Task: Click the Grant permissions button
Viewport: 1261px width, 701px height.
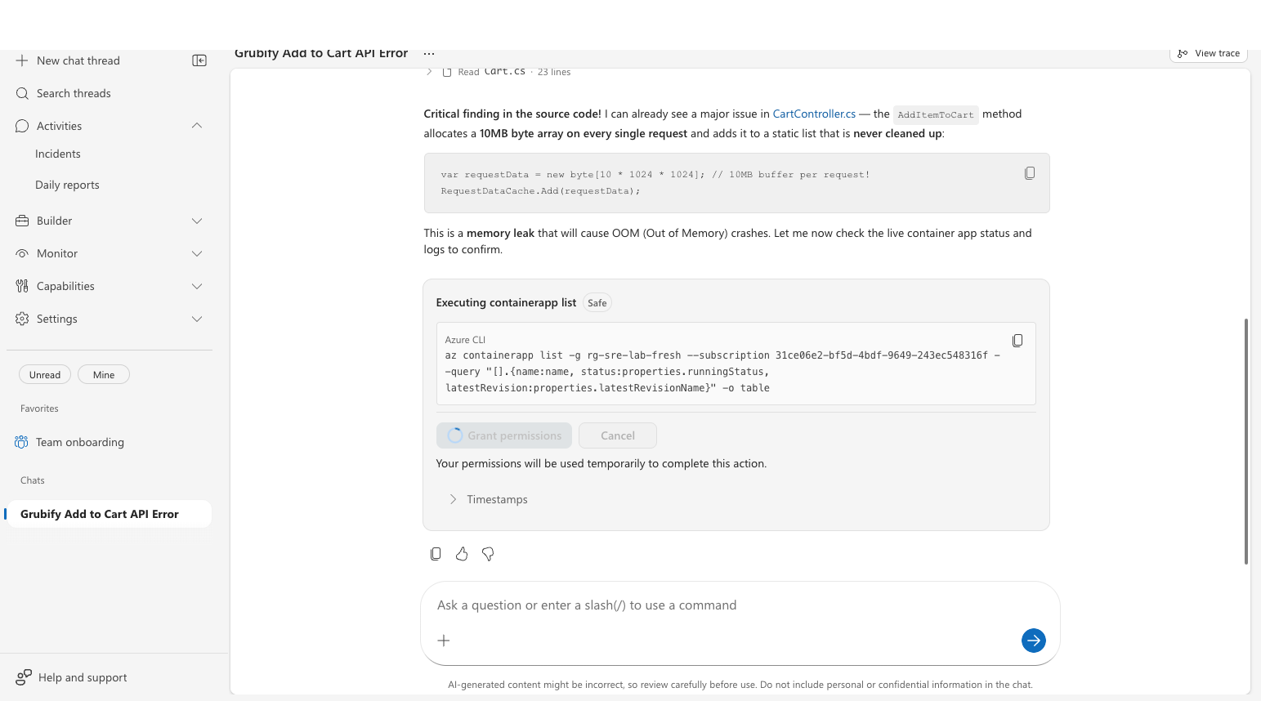Action: click(504, 435)
